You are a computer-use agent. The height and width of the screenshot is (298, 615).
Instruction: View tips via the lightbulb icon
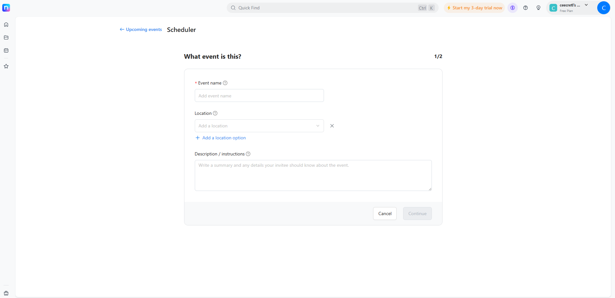pyautogui.click(x=538, y=7)
